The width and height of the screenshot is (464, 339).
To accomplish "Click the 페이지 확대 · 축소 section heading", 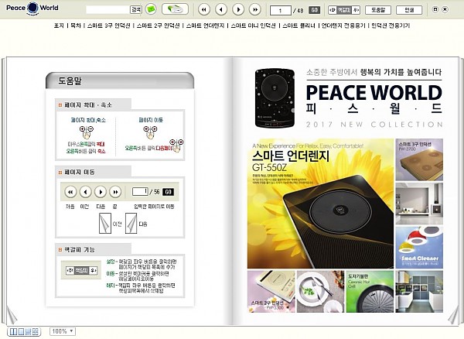I will (x=88, y=105).
